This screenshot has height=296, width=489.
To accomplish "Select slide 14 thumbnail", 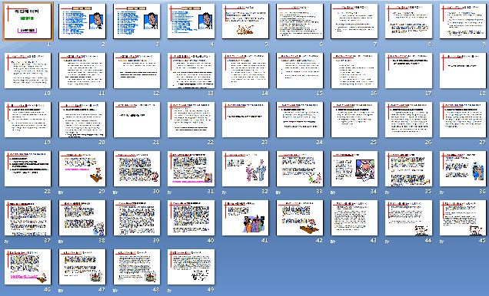I will tap(245, 71).
